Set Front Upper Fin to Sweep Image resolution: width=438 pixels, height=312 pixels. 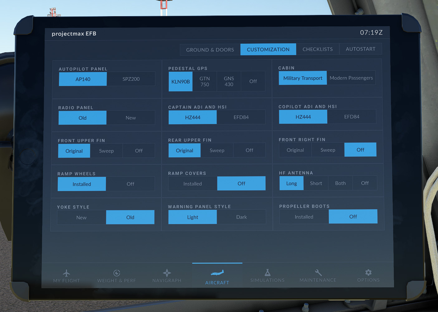[106, 151]
